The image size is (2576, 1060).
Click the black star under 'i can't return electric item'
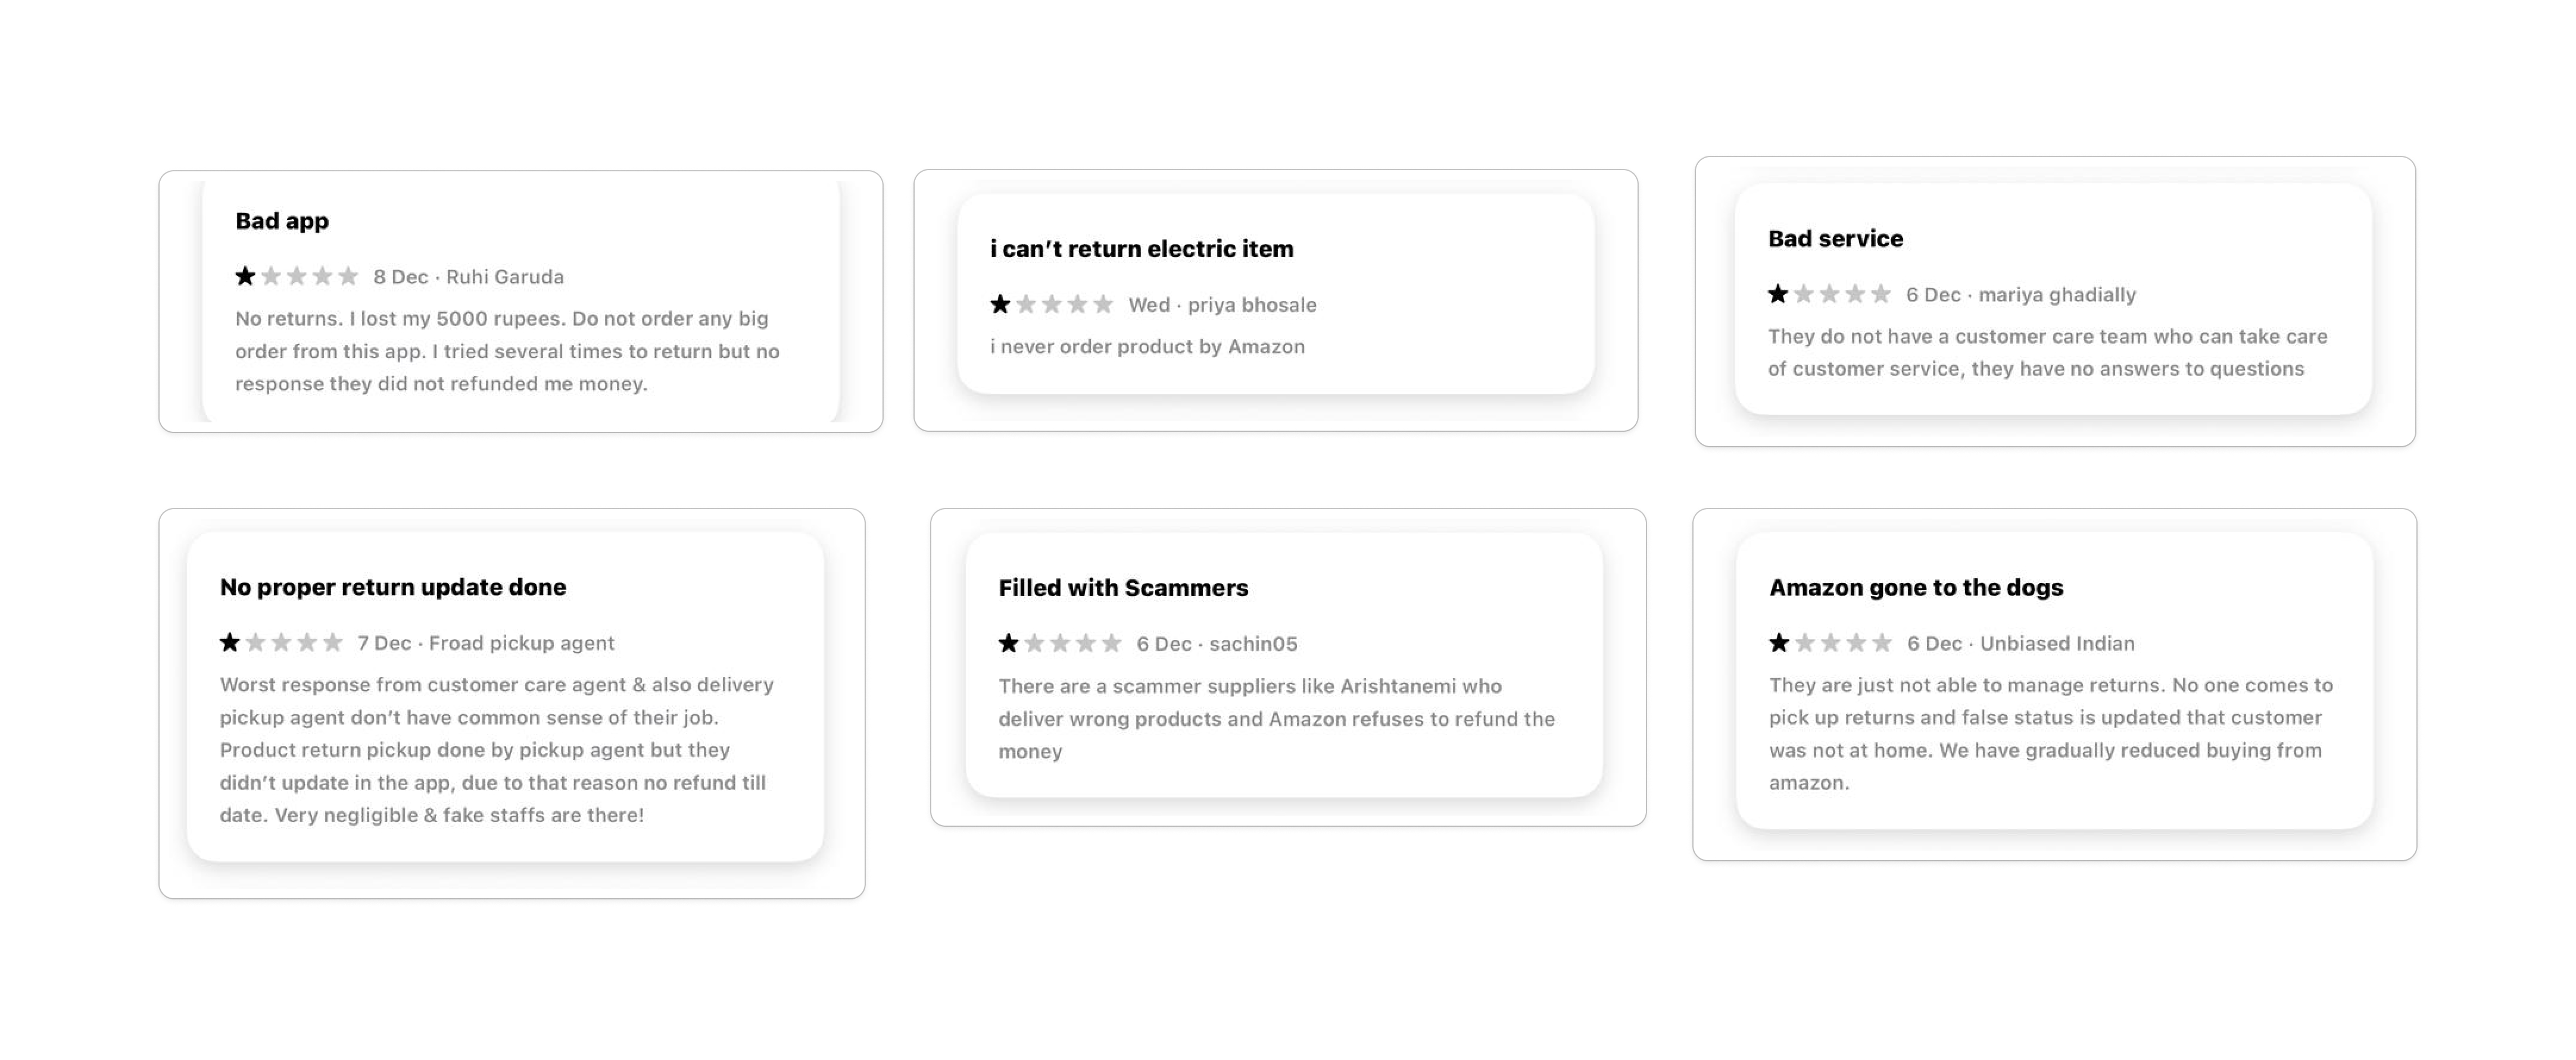(1000, 305)
